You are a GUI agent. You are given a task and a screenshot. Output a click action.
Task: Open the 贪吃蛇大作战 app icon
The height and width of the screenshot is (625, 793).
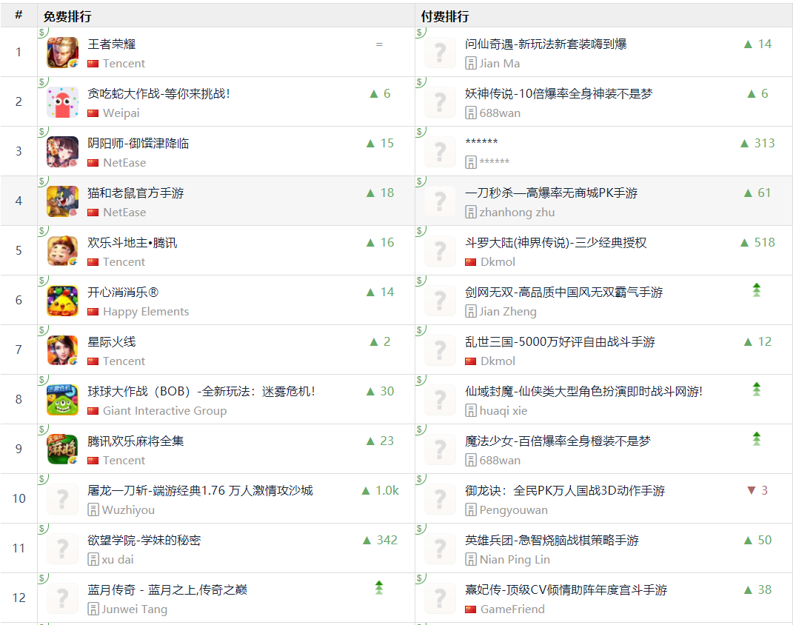(62, 102)
